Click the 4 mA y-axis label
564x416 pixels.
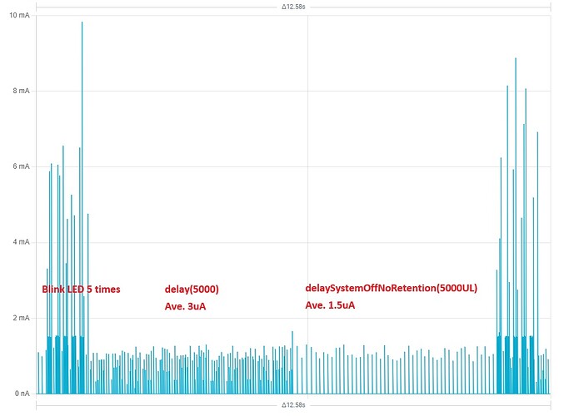click(x=18, y=242)
